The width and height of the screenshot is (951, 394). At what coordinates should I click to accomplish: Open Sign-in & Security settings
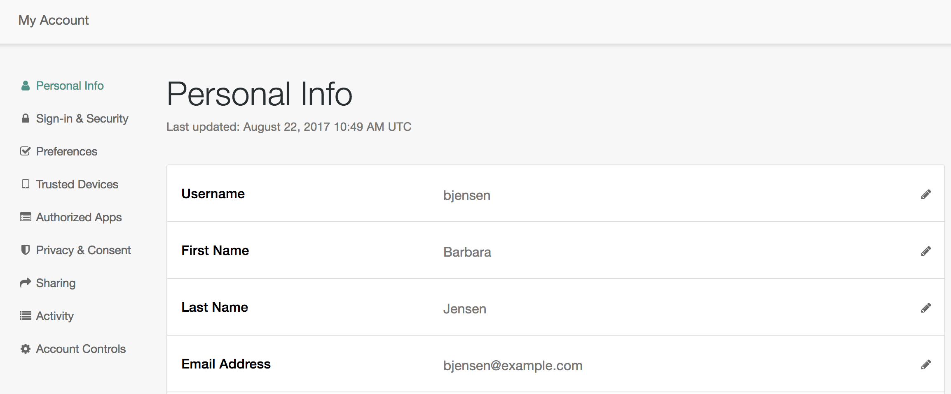(x=82, y=118)
